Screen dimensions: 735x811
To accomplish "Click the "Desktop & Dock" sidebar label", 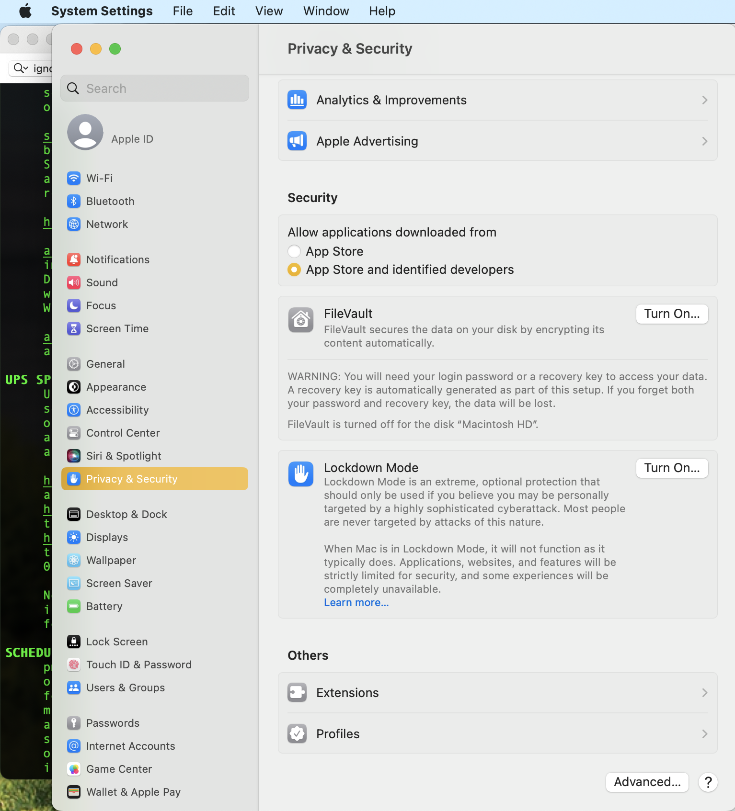I will tap(126, 514).
